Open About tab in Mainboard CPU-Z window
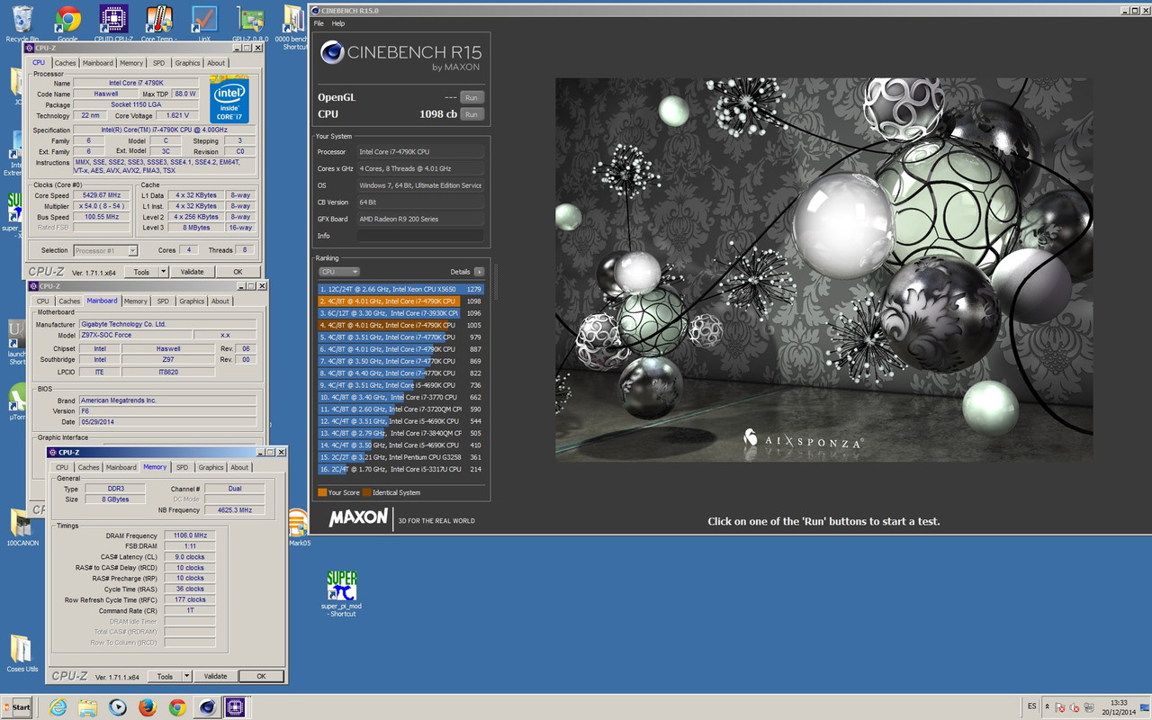Viewport: 1152px width, 720px height. coord(220,301)
